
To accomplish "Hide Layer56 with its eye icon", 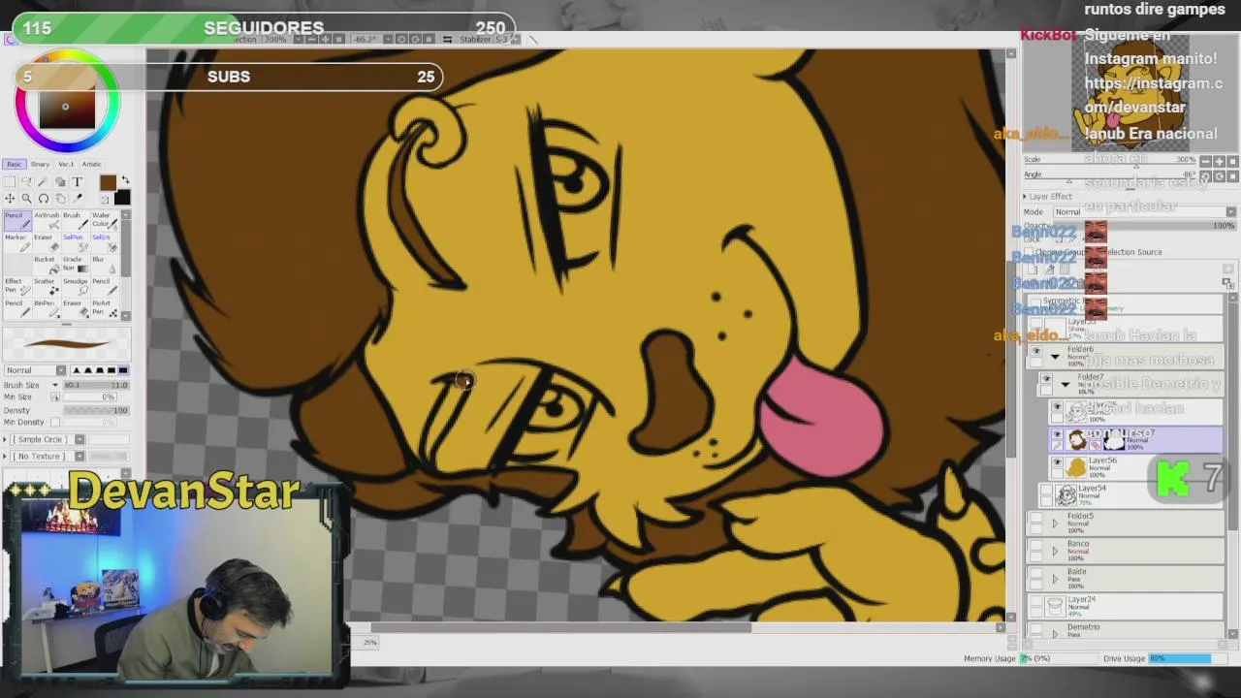I will pos(1058,462).
